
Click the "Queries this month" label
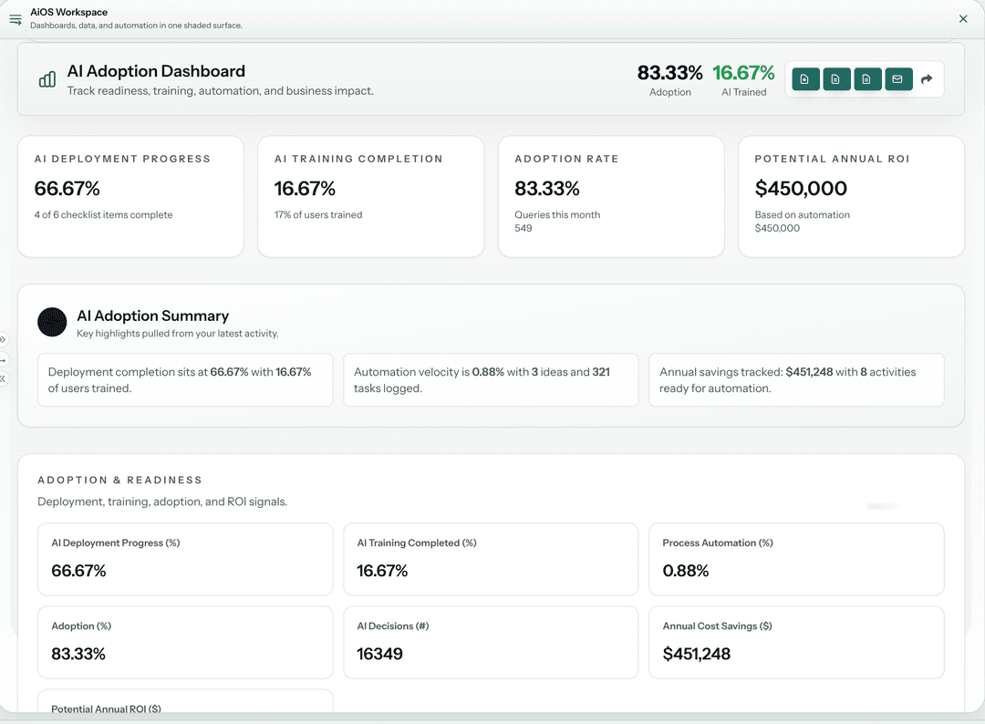tap(557, 215)
